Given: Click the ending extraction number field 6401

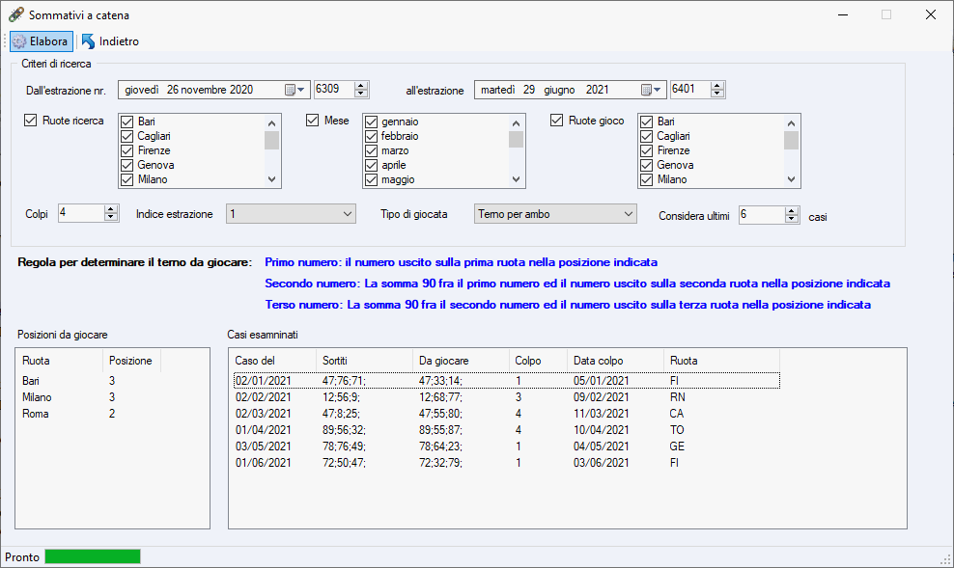Looking at the screenshot, I should pos(689,90).
